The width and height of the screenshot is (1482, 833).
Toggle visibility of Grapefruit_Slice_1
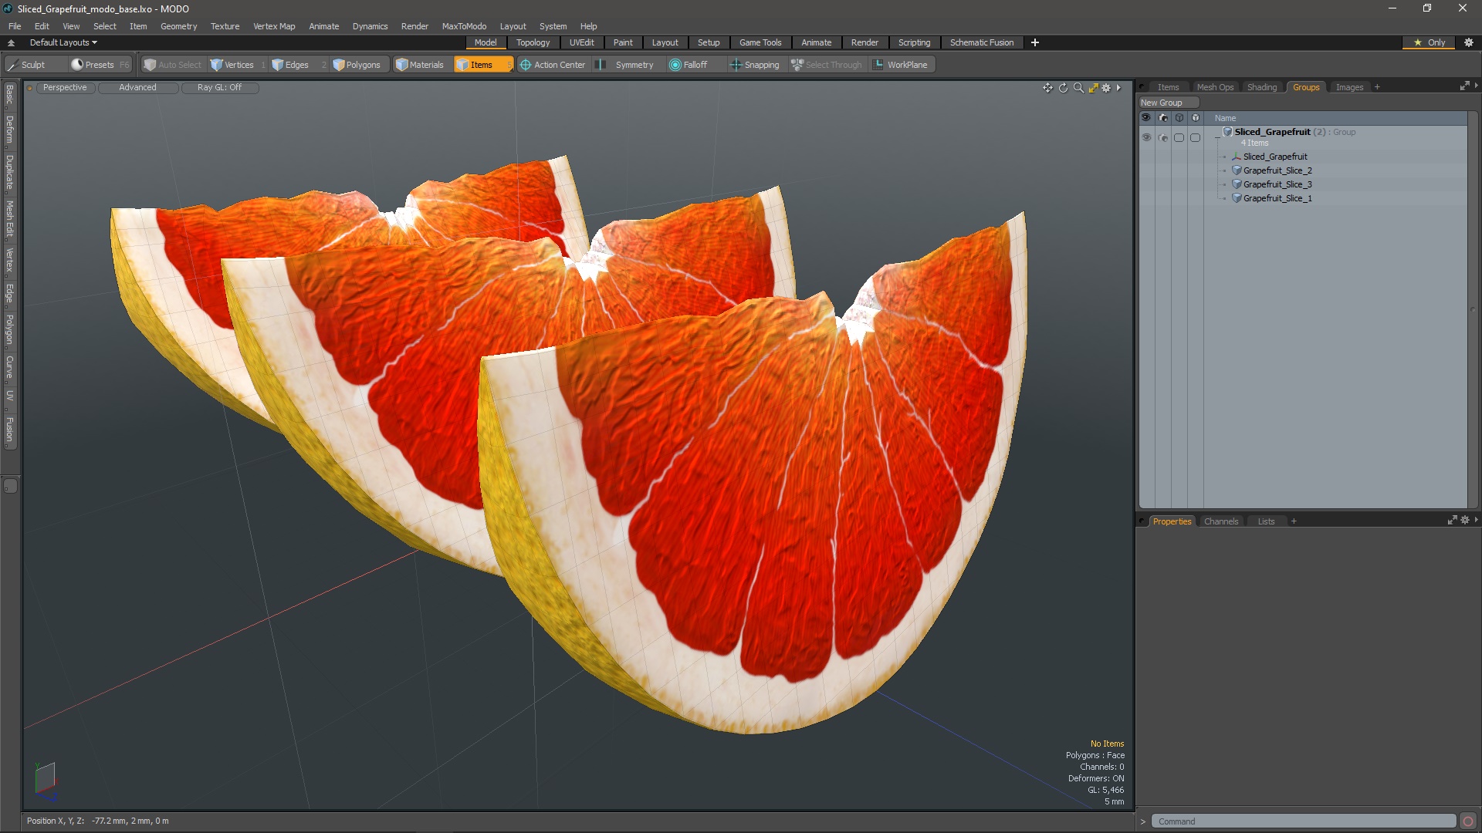(x=1146, y=198)
